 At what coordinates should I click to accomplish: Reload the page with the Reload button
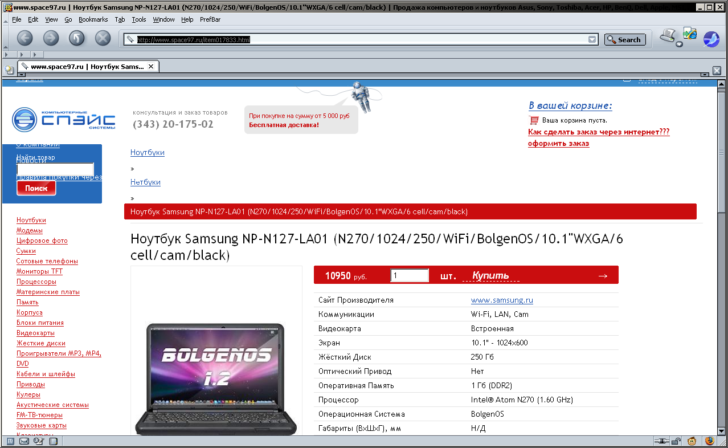coord(77,38)
